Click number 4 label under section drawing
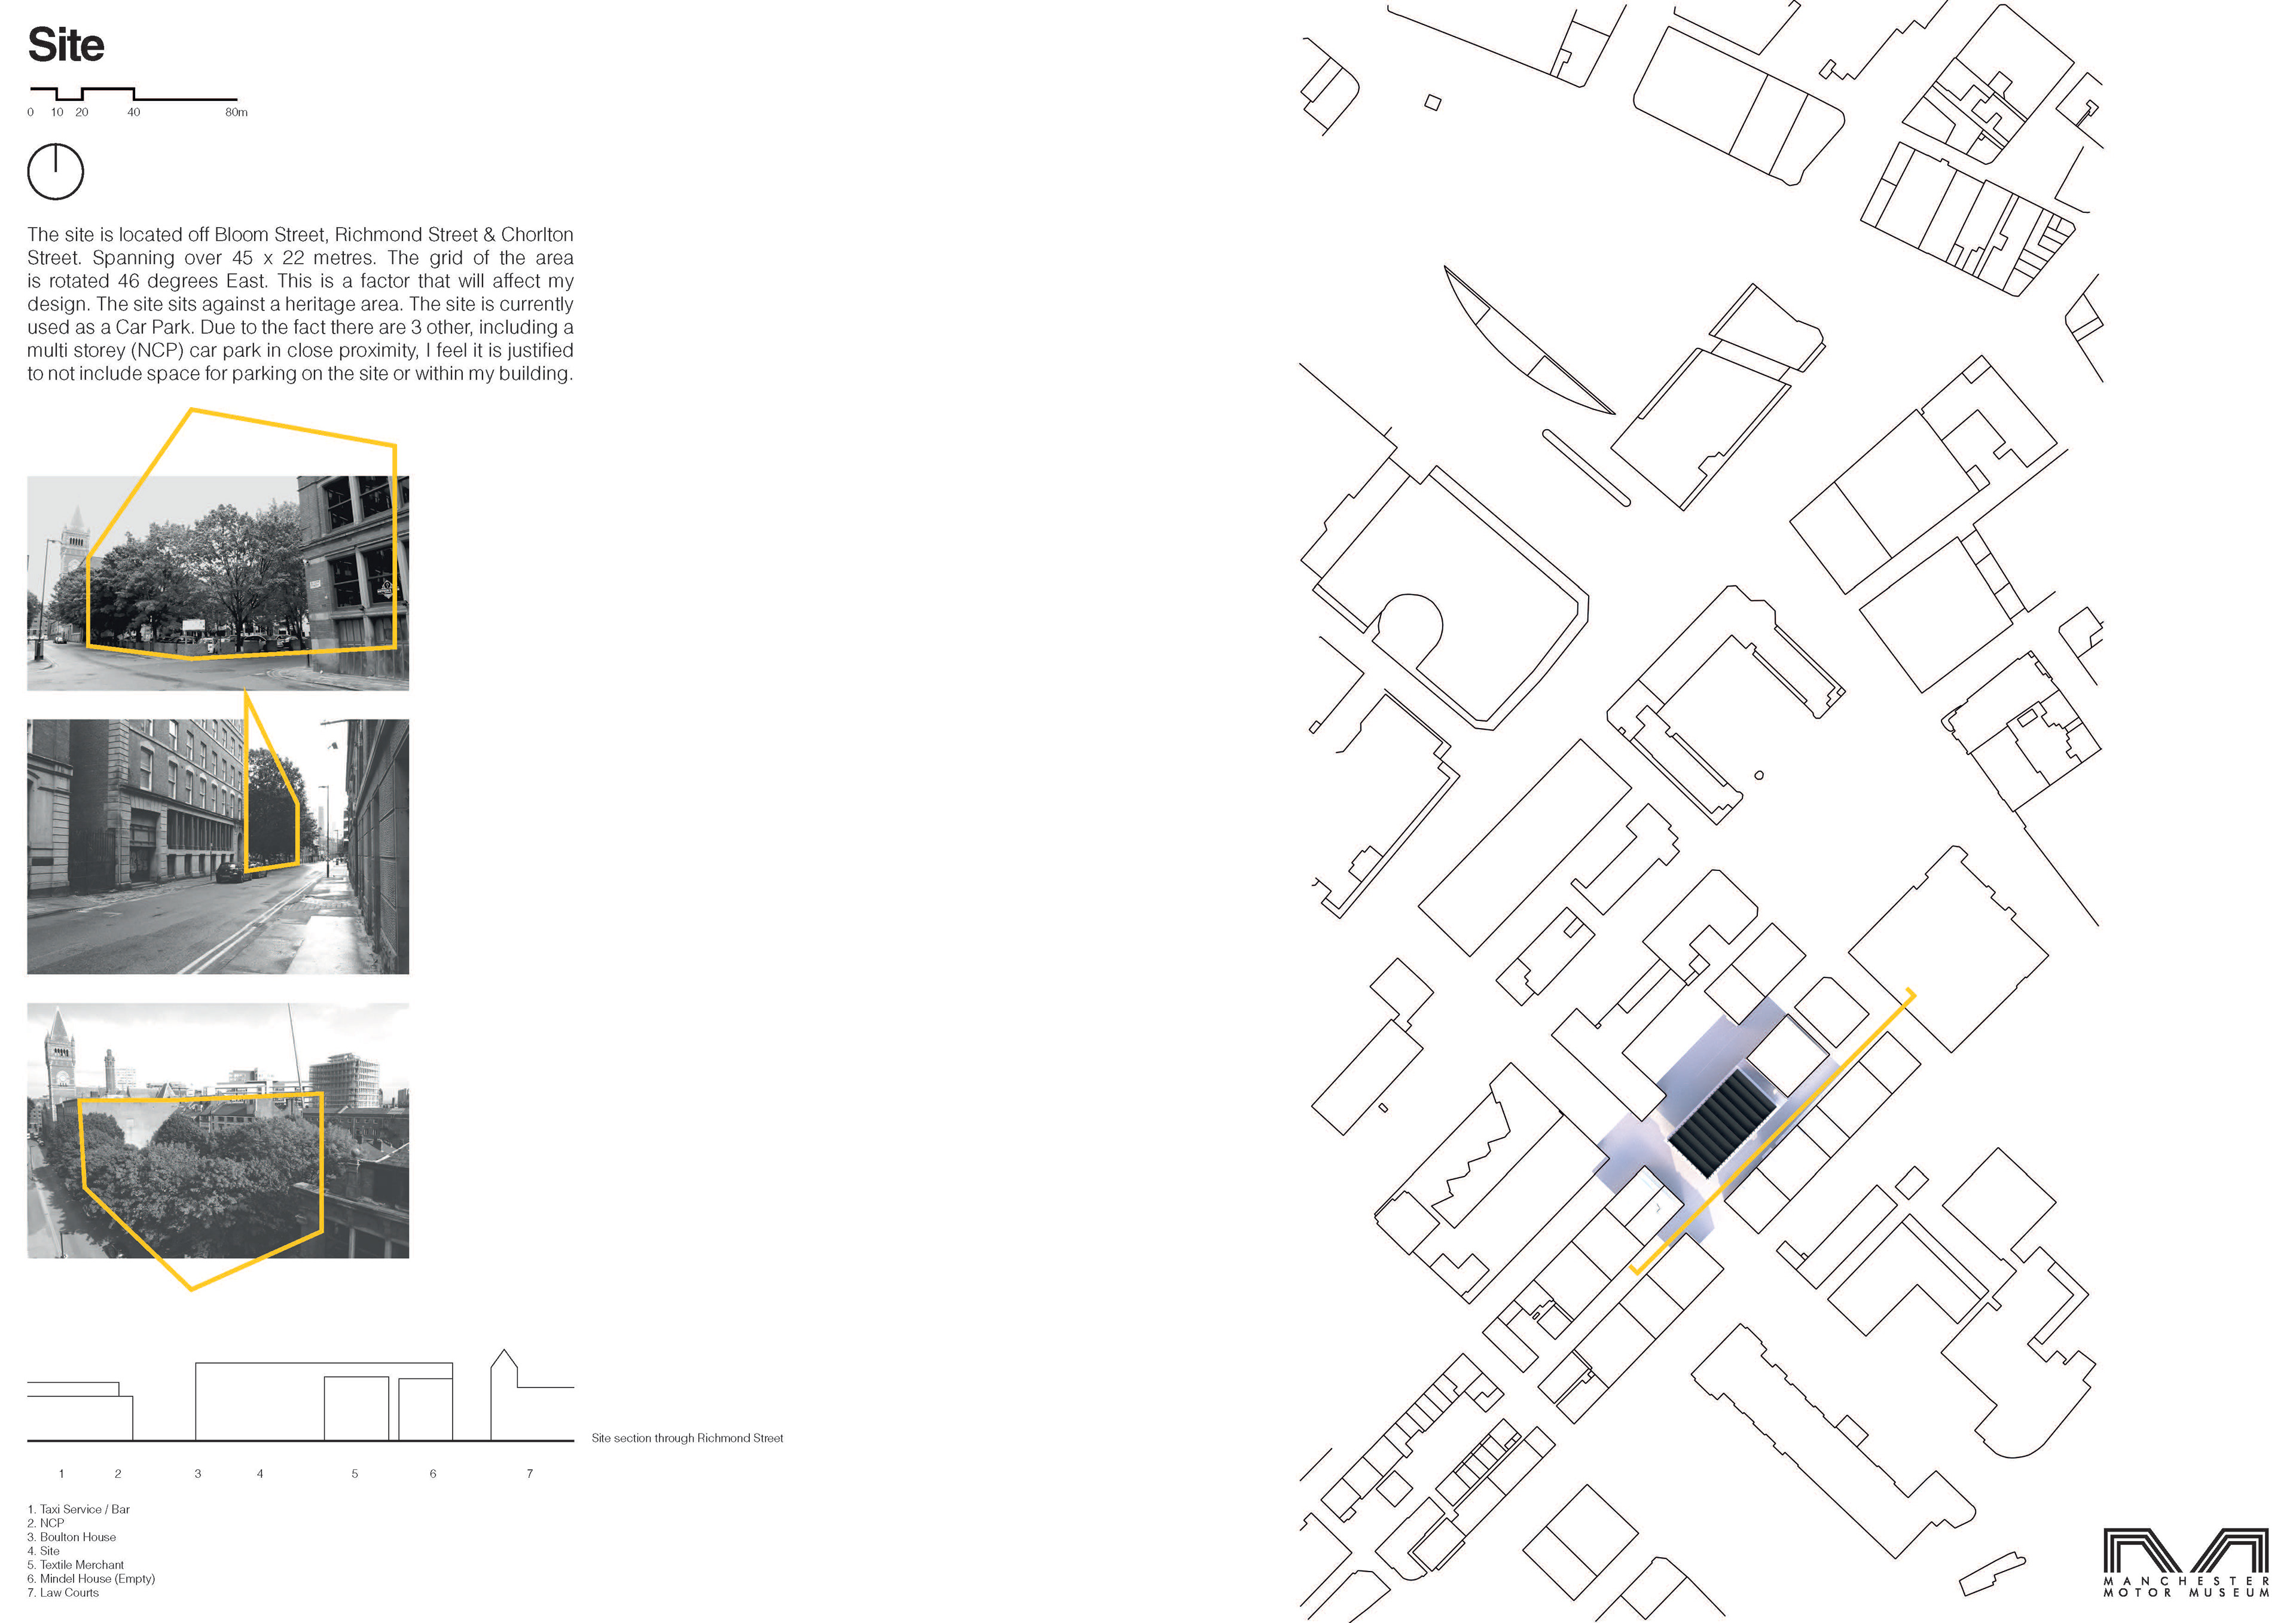Image resolution: width=2296 pixels, height=1623 pixels. [x=260, y=1473]
